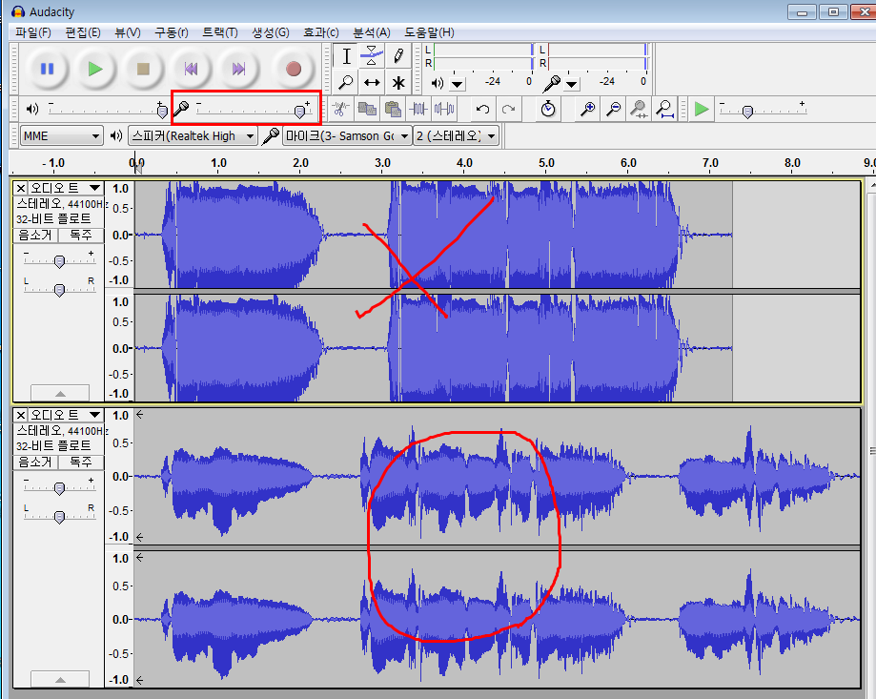The width and height of the screenshot is (876, 699).
Task: Open the 효과(c) menu
Action: 320,32
